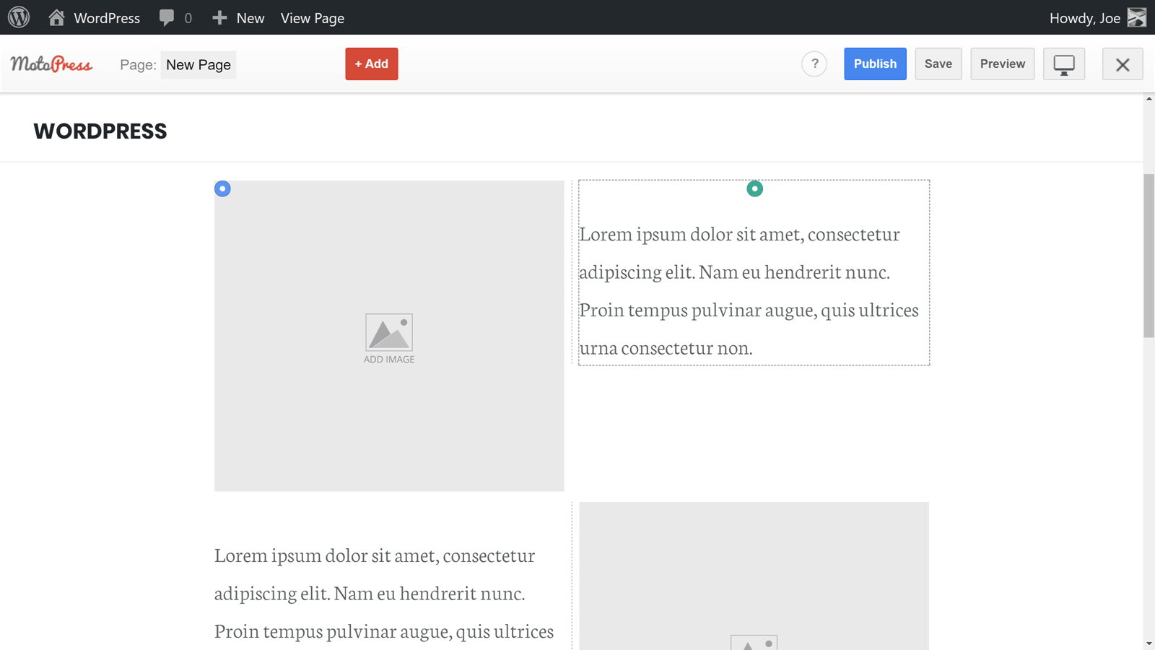Save the page draft

tap(938, 64)
